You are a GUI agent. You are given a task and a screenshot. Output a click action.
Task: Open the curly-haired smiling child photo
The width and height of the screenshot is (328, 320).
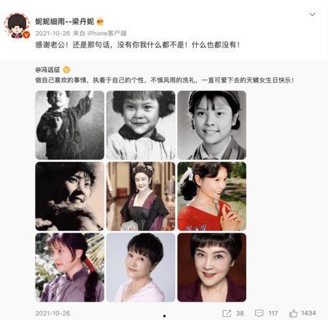pos(140,125)
